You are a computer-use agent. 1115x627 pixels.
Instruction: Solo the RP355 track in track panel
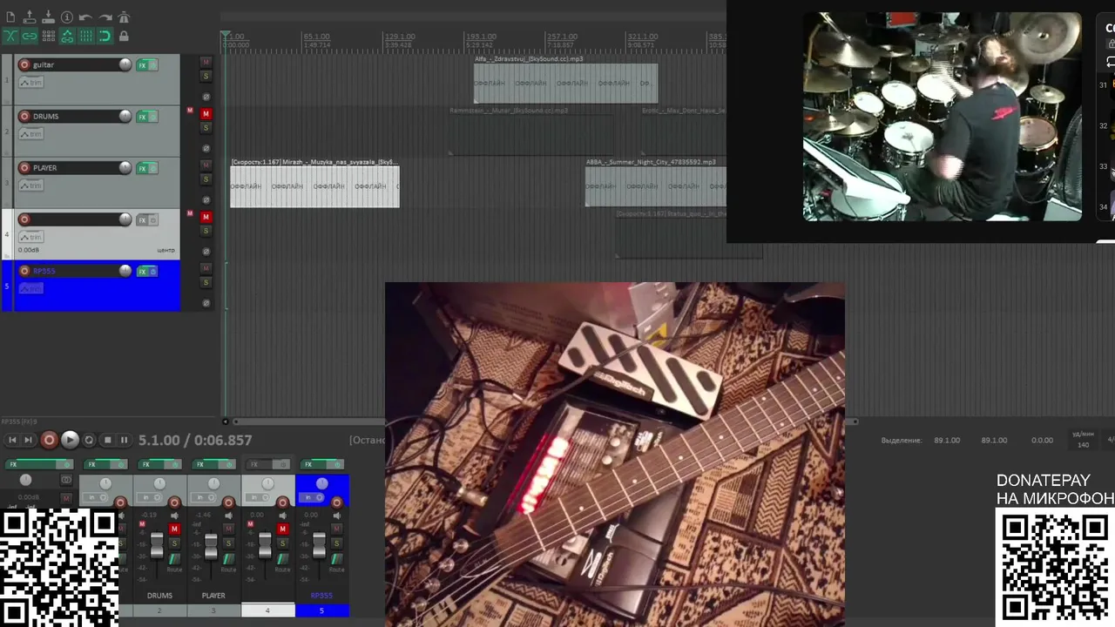[206, 281]
